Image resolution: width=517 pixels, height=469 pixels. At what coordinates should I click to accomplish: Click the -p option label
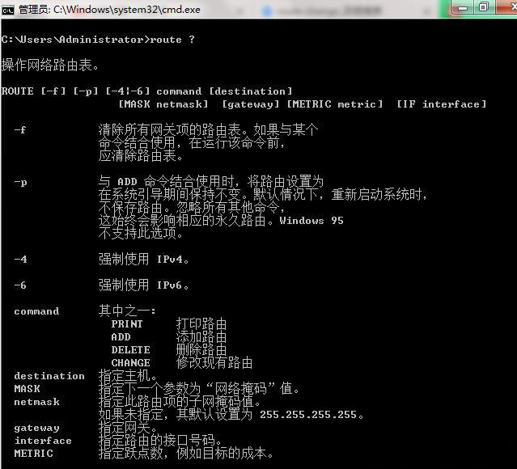(20, 182)
